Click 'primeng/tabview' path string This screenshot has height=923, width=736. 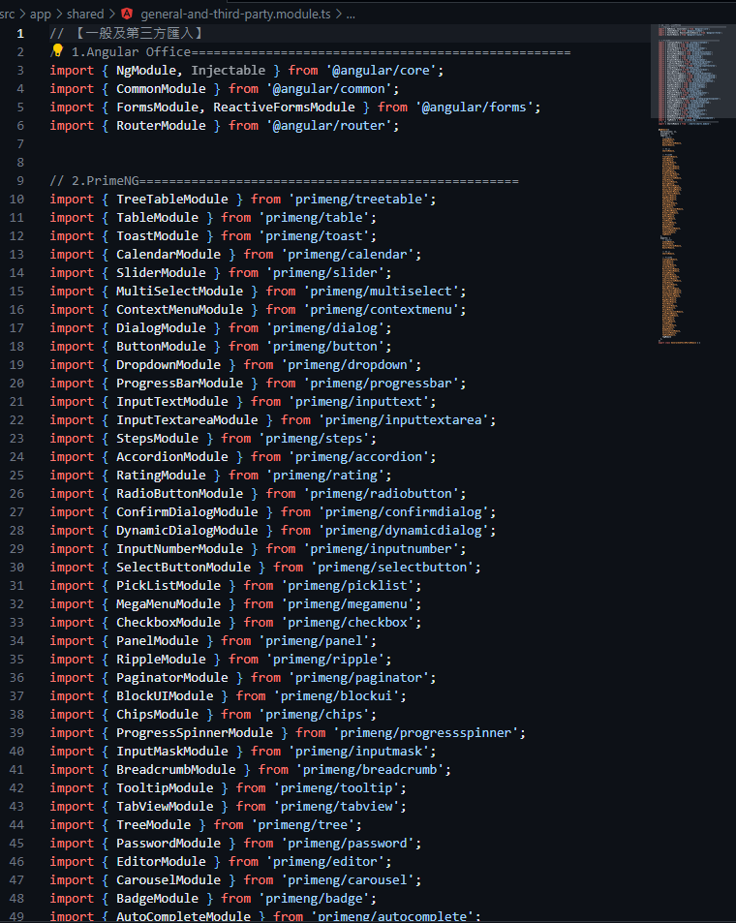336,807
